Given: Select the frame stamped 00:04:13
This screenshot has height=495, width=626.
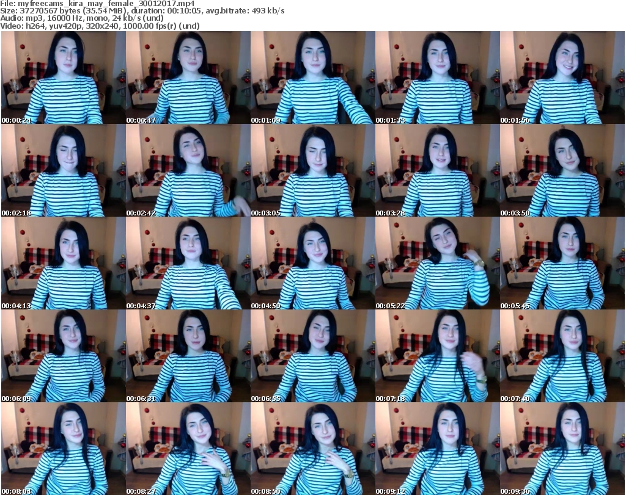Looking at the screenshot, I should 64,263.
